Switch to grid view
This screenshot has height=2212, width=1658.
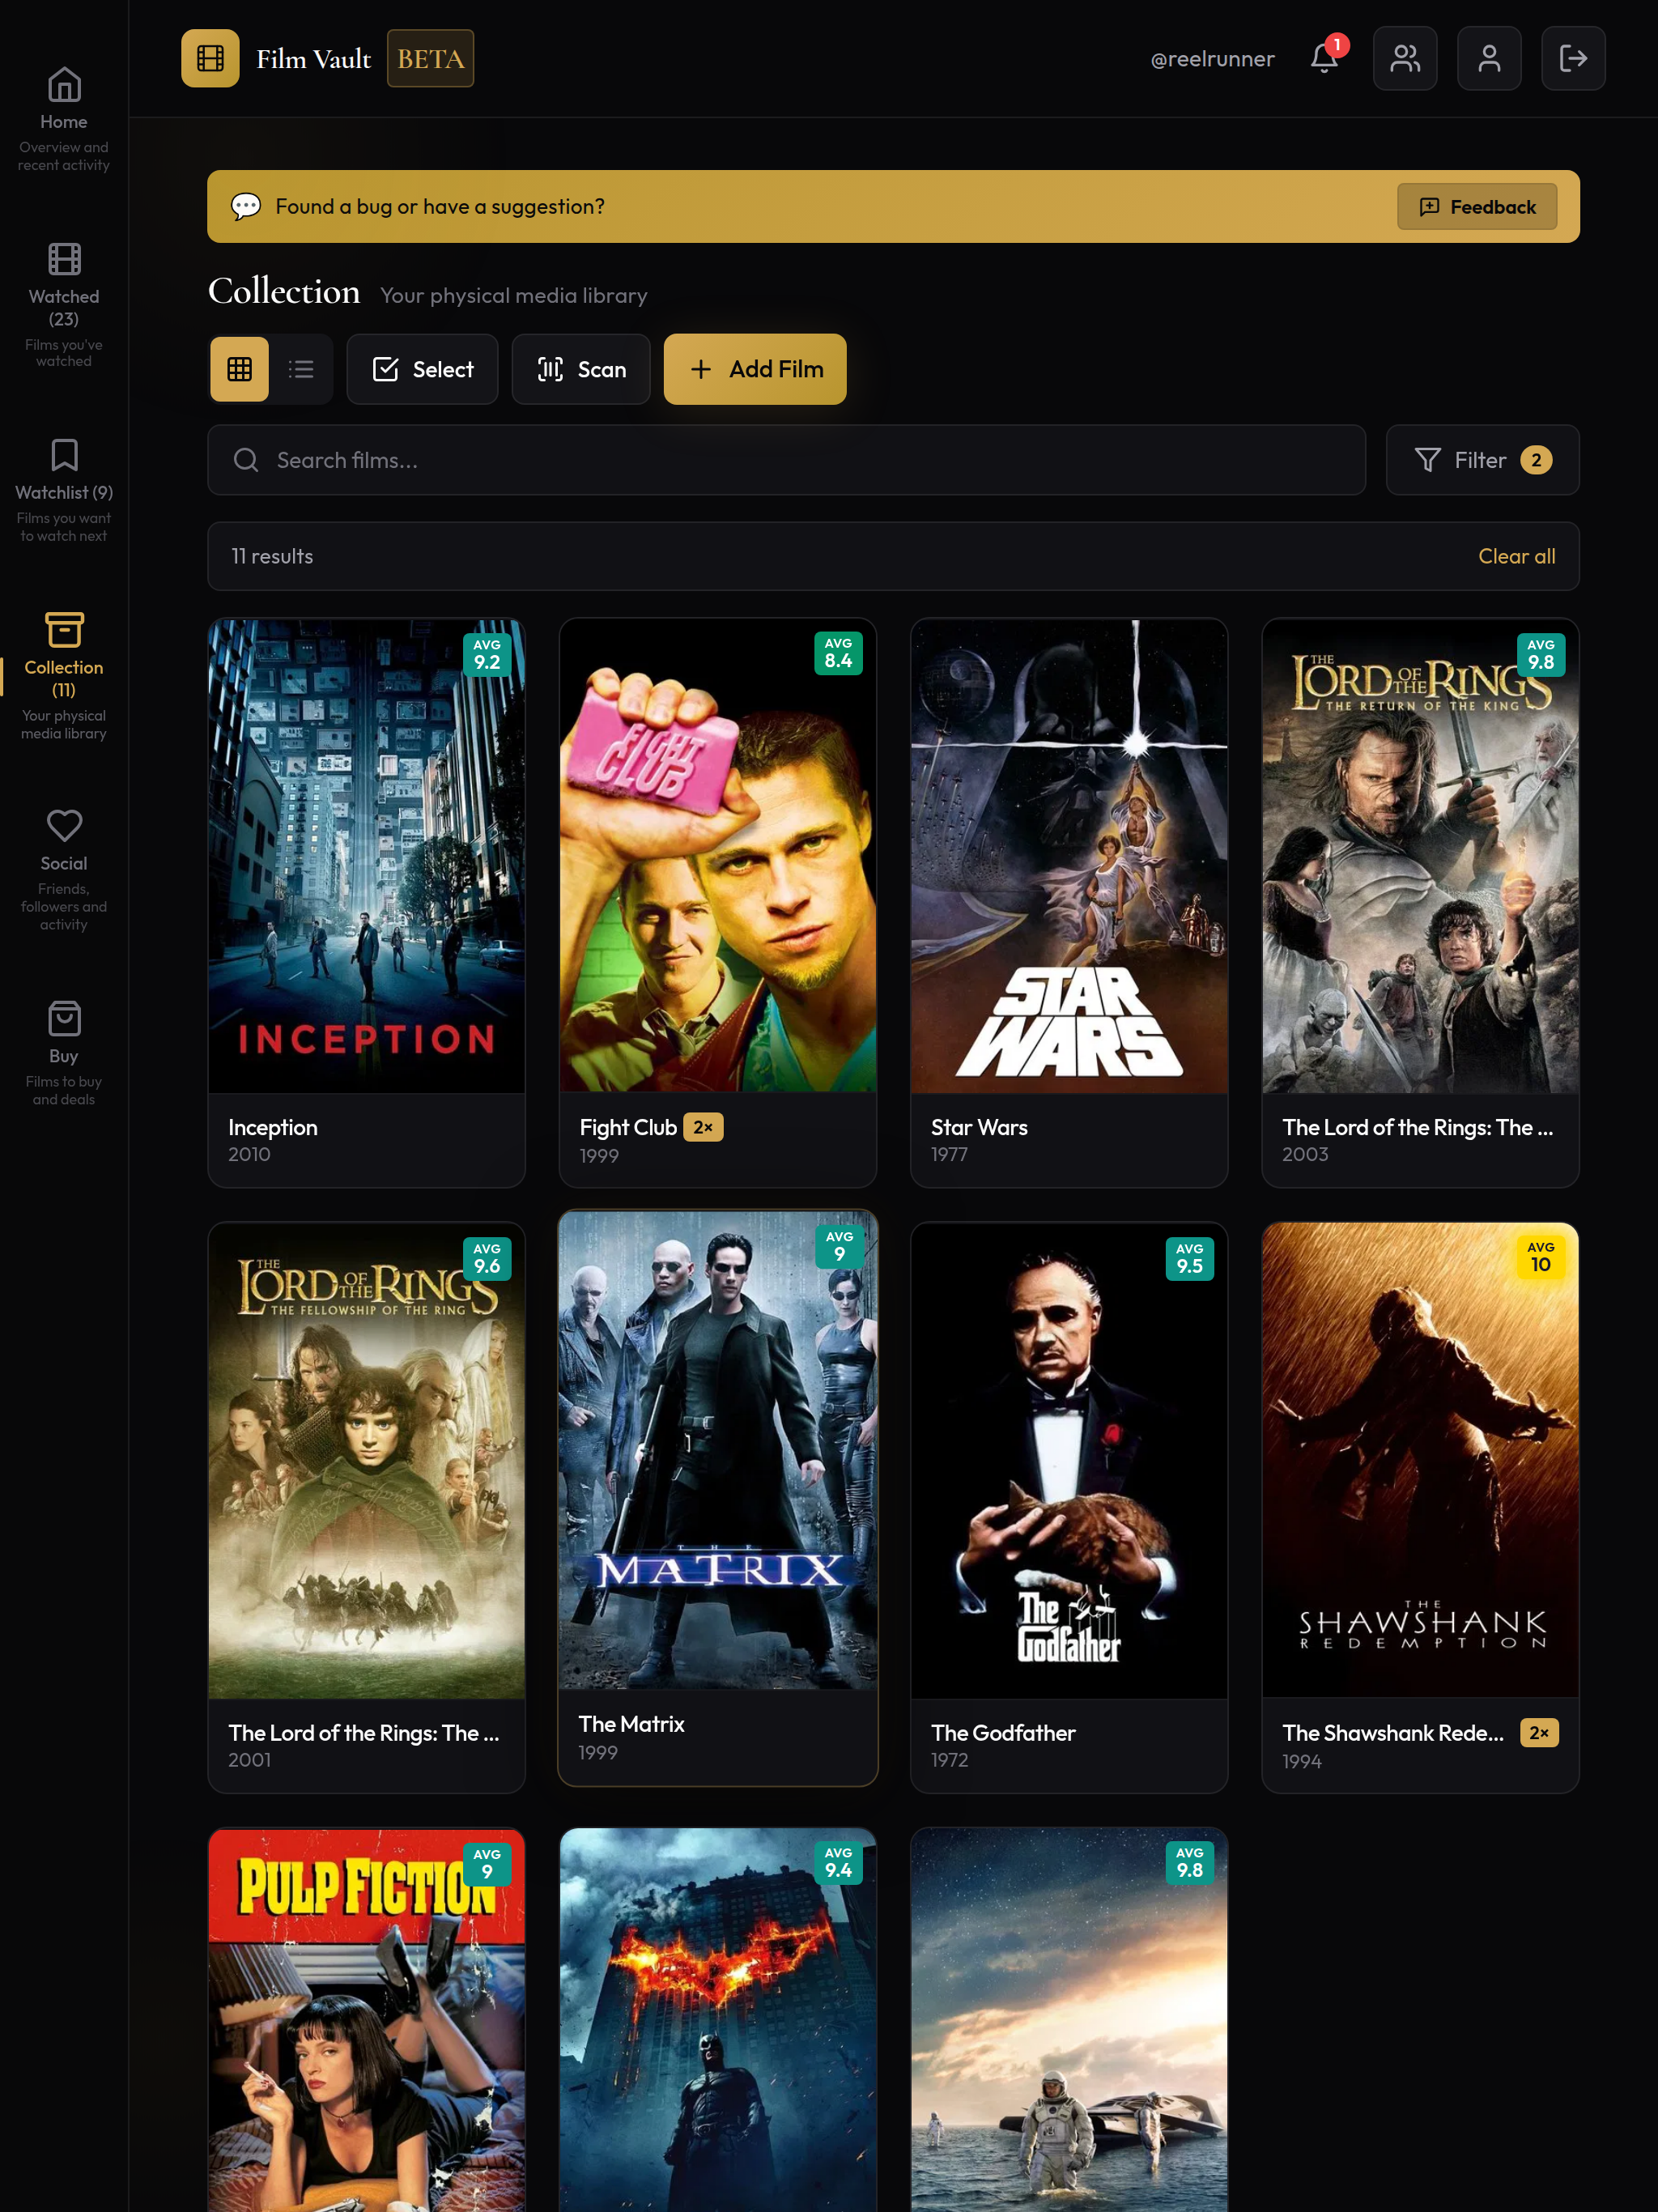point(240,369)
